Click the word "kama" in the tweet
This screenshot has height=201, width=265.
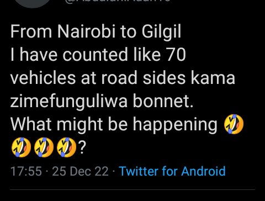point(213,78)
